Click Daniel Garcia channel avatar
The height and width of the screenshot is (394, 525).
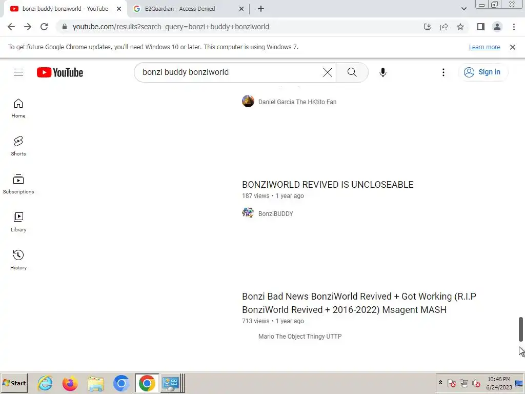pyautogui.click(x=248, y=101)
